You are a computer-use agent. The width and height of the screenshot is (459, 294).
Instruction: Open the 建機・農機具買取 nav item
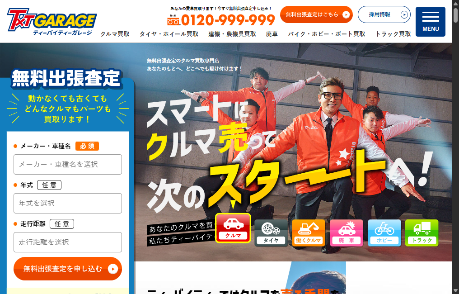coord(232,34)
